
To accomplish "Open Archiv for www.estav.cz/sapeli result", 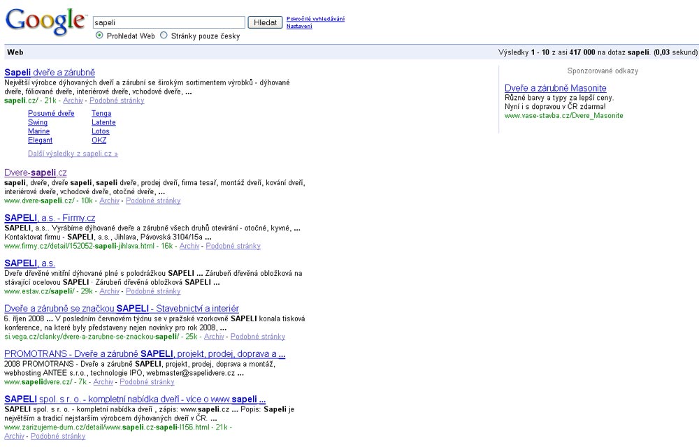I will [x=110, y=291].
